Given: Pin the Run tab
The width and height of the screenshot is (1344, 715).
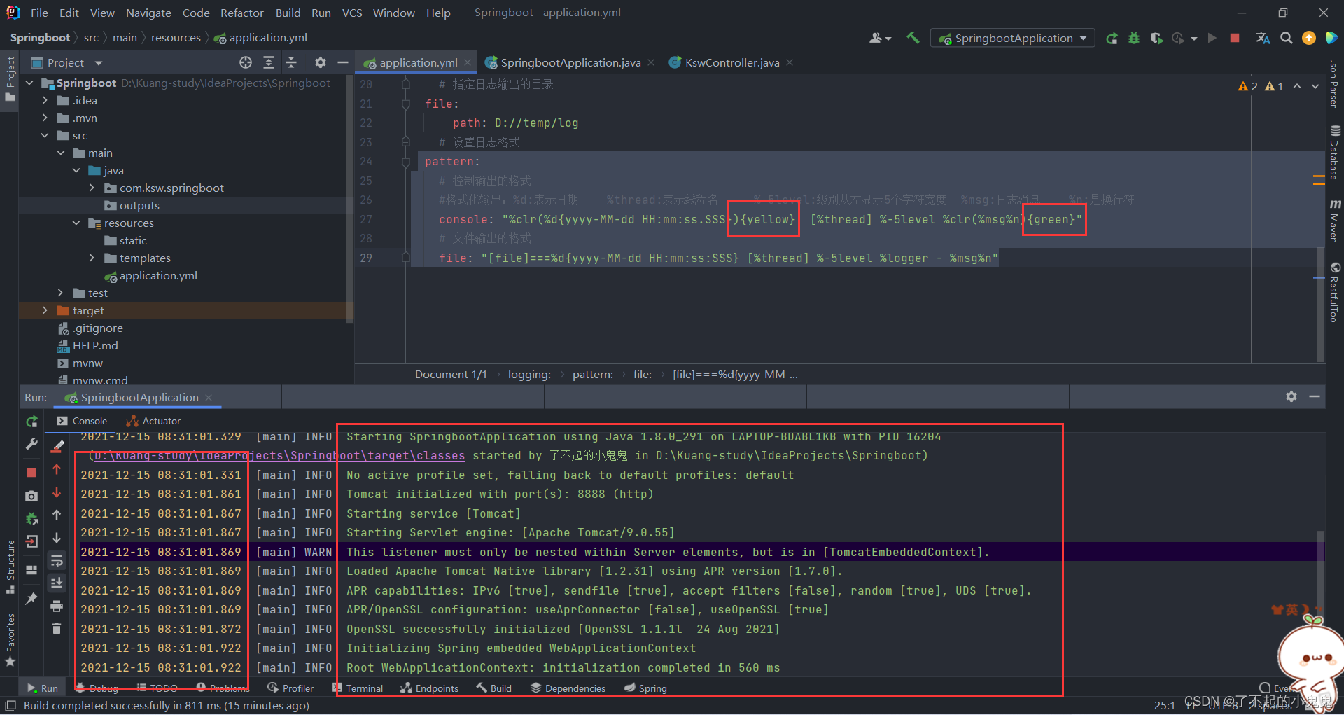Looking at the screenshot, I should (x=31, y=598).
